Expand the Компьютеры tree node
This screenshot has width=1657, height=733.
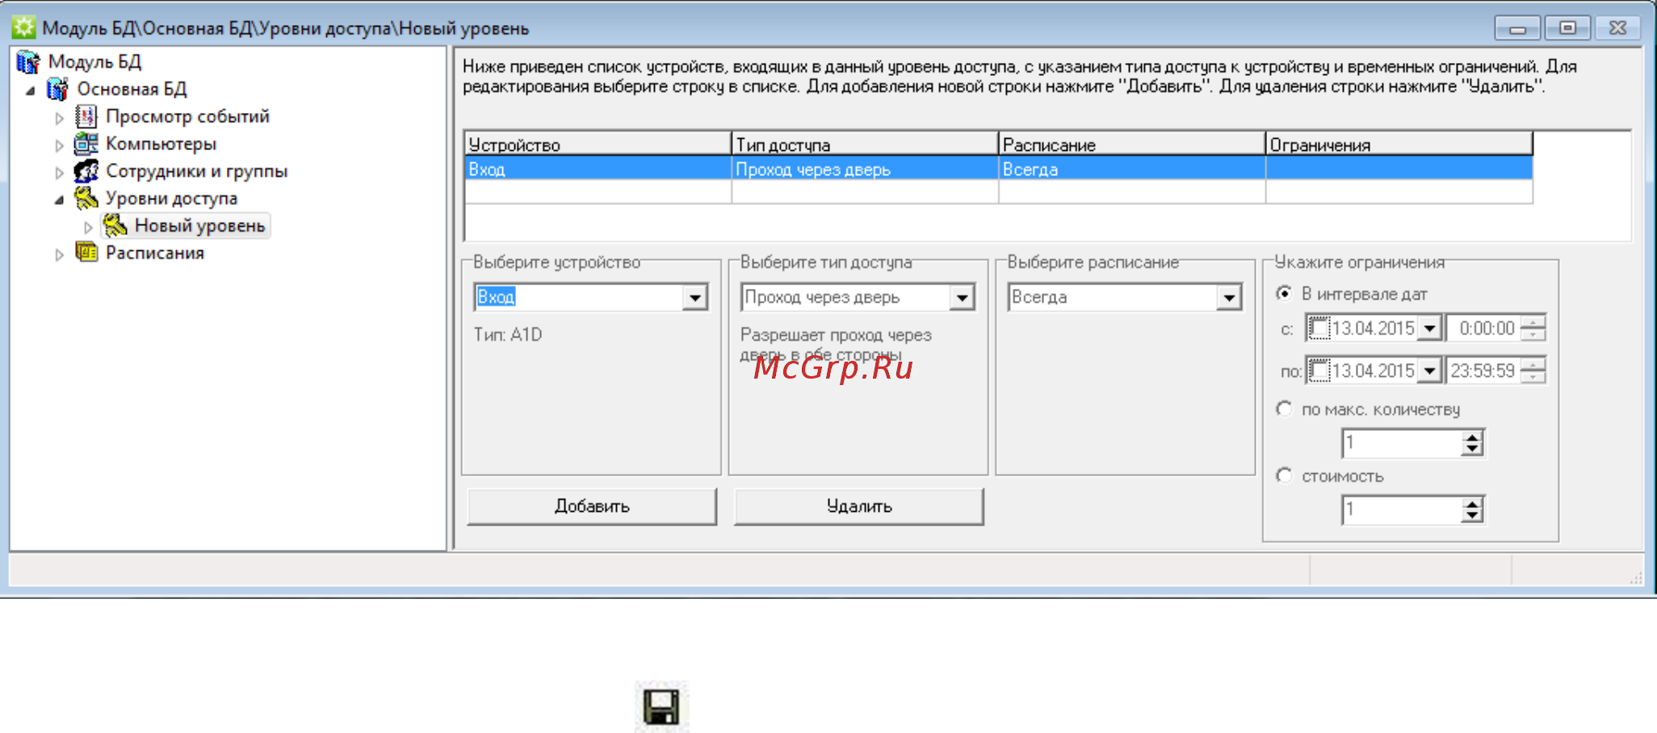tap(59, 145)
